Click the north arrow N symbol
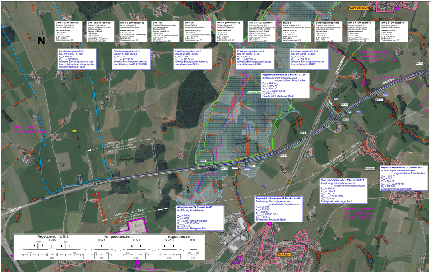The image size is (431, 273). point(41,41)
